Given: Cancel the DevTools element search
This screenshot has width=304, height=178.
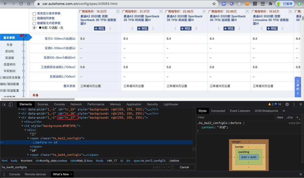Looking at the screenshot, I should click(184, 167).
